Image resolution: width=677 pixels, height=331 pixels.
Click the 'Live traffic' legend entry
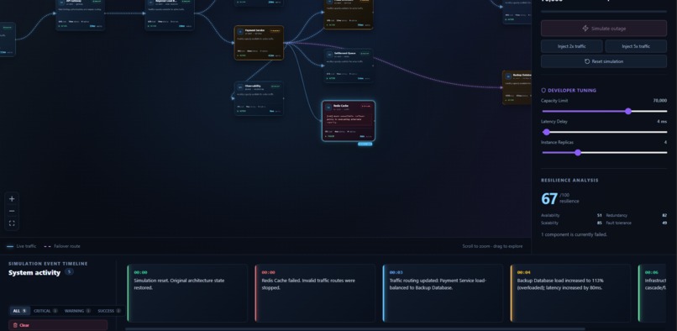pyautogui.click(x=22, y=246)
